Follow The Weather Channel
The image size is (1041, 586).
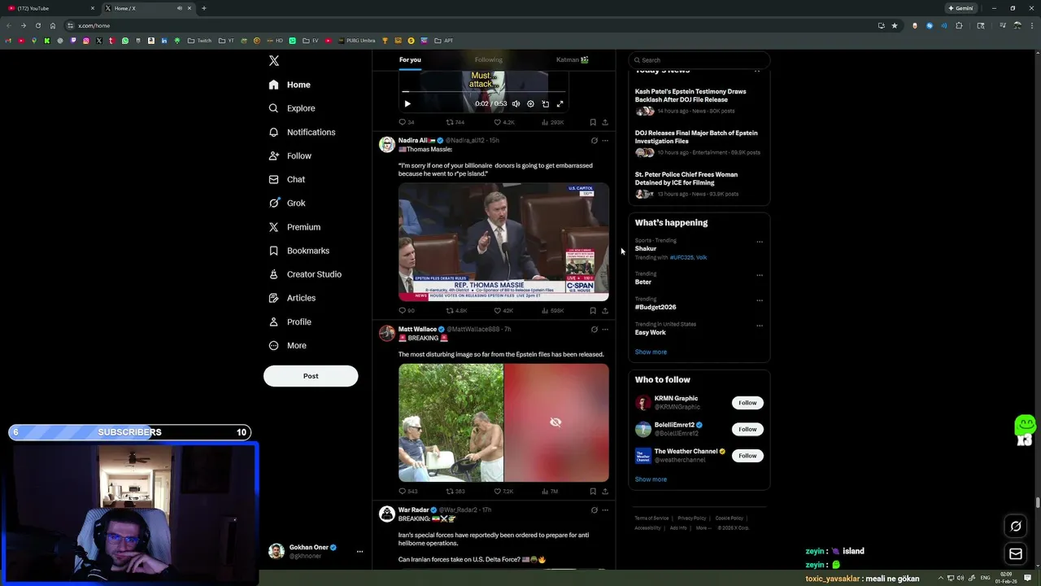[x=747, y=456]
